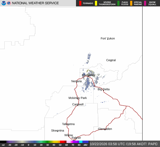This screenshot has height=147, width=160.
Task: Click the green Flash Flood legend swatch
Action: pos(118,3)
